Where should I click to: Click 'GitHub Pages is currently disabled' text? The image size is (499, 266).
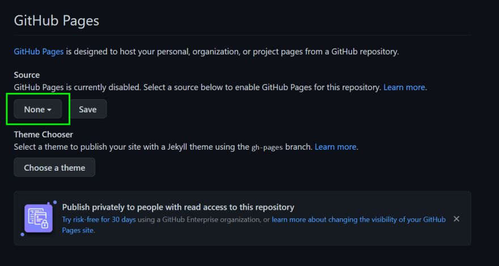point(77,87)
